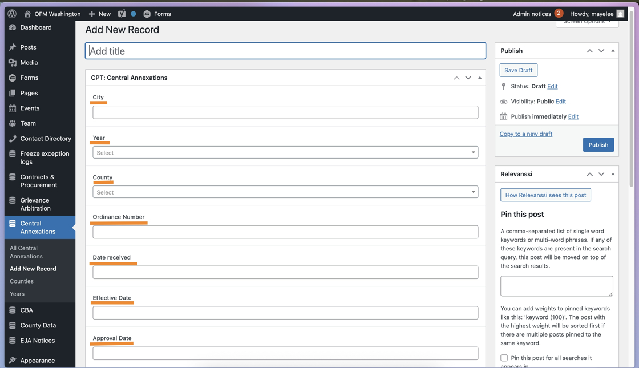639x368 pixels.
Task: Select Add New Record submenu item
Action: tap(33, 269)
